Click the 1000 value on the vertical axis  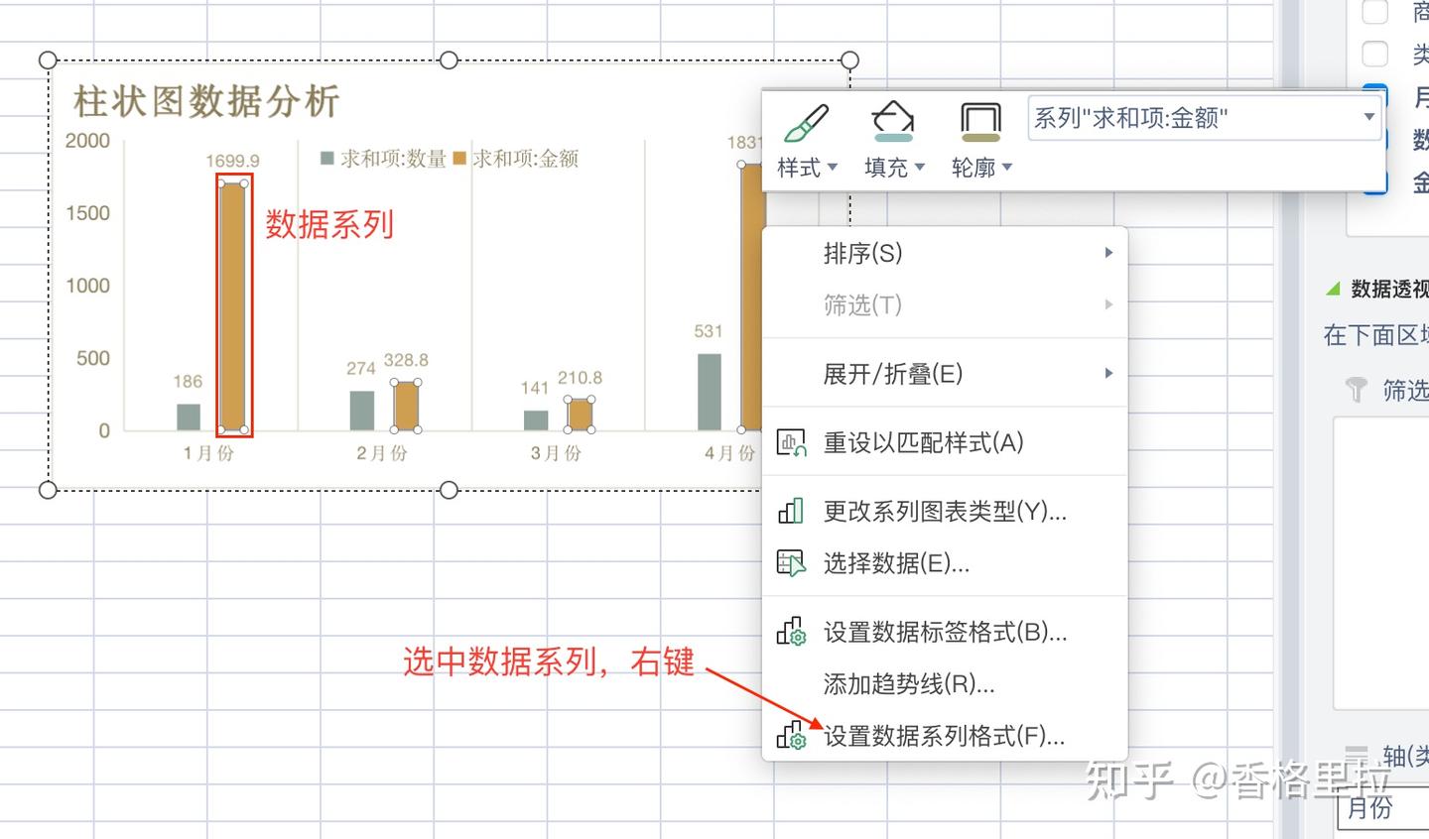click(x=87, y=286)
